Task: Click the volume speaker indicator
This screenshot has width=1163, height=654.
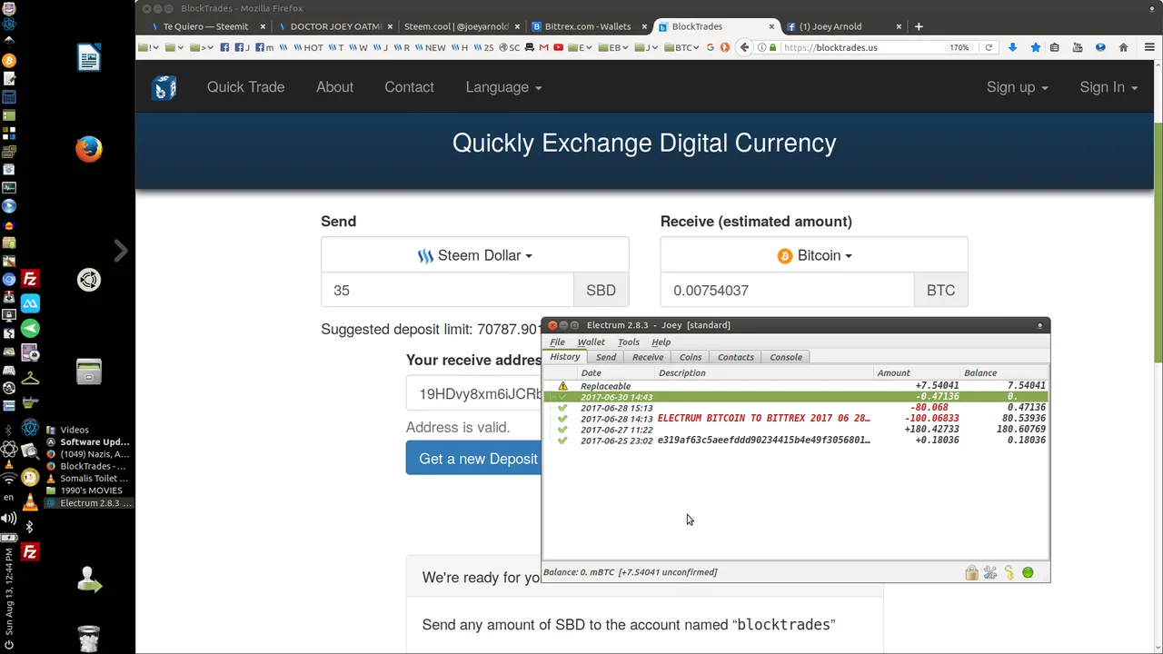Action: coord(9,518)
